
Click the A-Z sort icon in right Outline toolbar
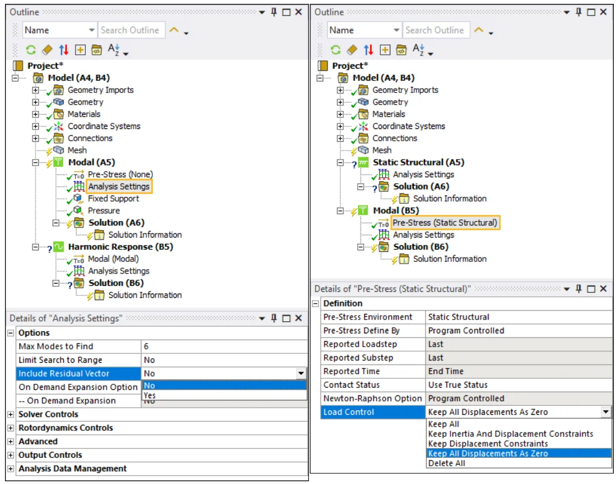coord(420,50)
